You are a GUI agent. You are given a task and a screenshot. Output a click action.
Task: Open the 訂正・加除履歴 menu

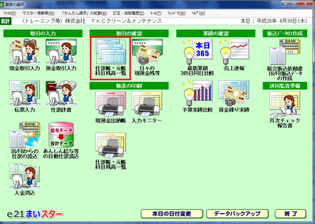[129, 14]
